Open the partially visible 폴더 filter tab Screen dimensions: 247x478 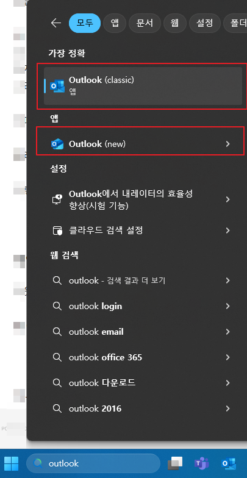tap(235, 23)
